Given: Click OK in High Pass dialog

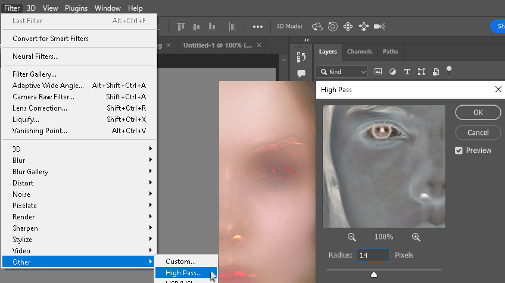Looking at the screenshot, I should [x=478, y=112].
